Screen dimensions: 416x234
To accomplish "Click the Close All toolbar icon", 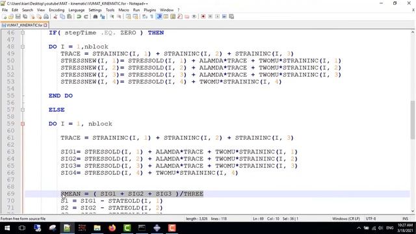I will 39,16.
